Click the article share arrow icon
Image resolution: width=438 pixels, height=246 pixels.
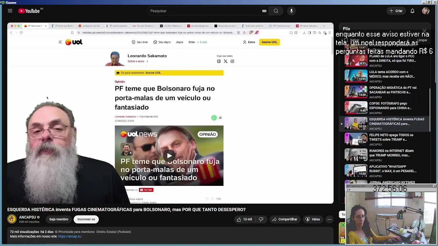220,118
